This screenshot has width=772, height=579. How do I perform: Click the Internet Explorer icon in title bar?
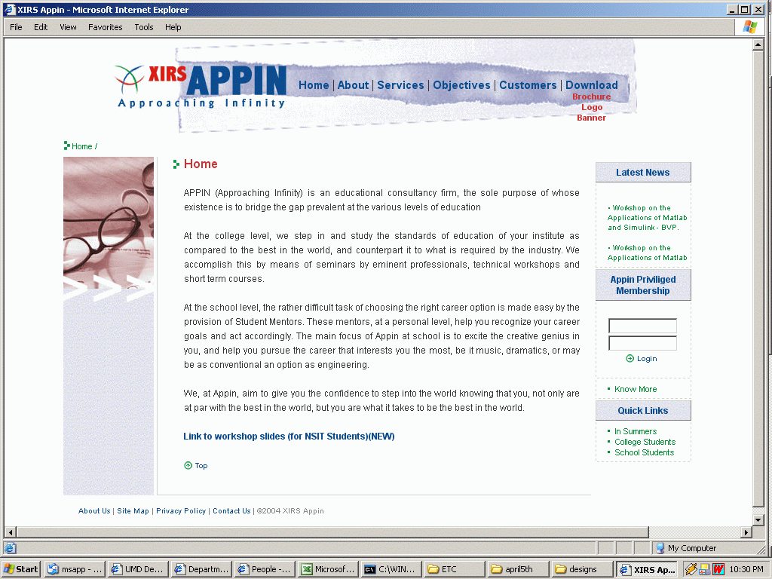point(9,9)
